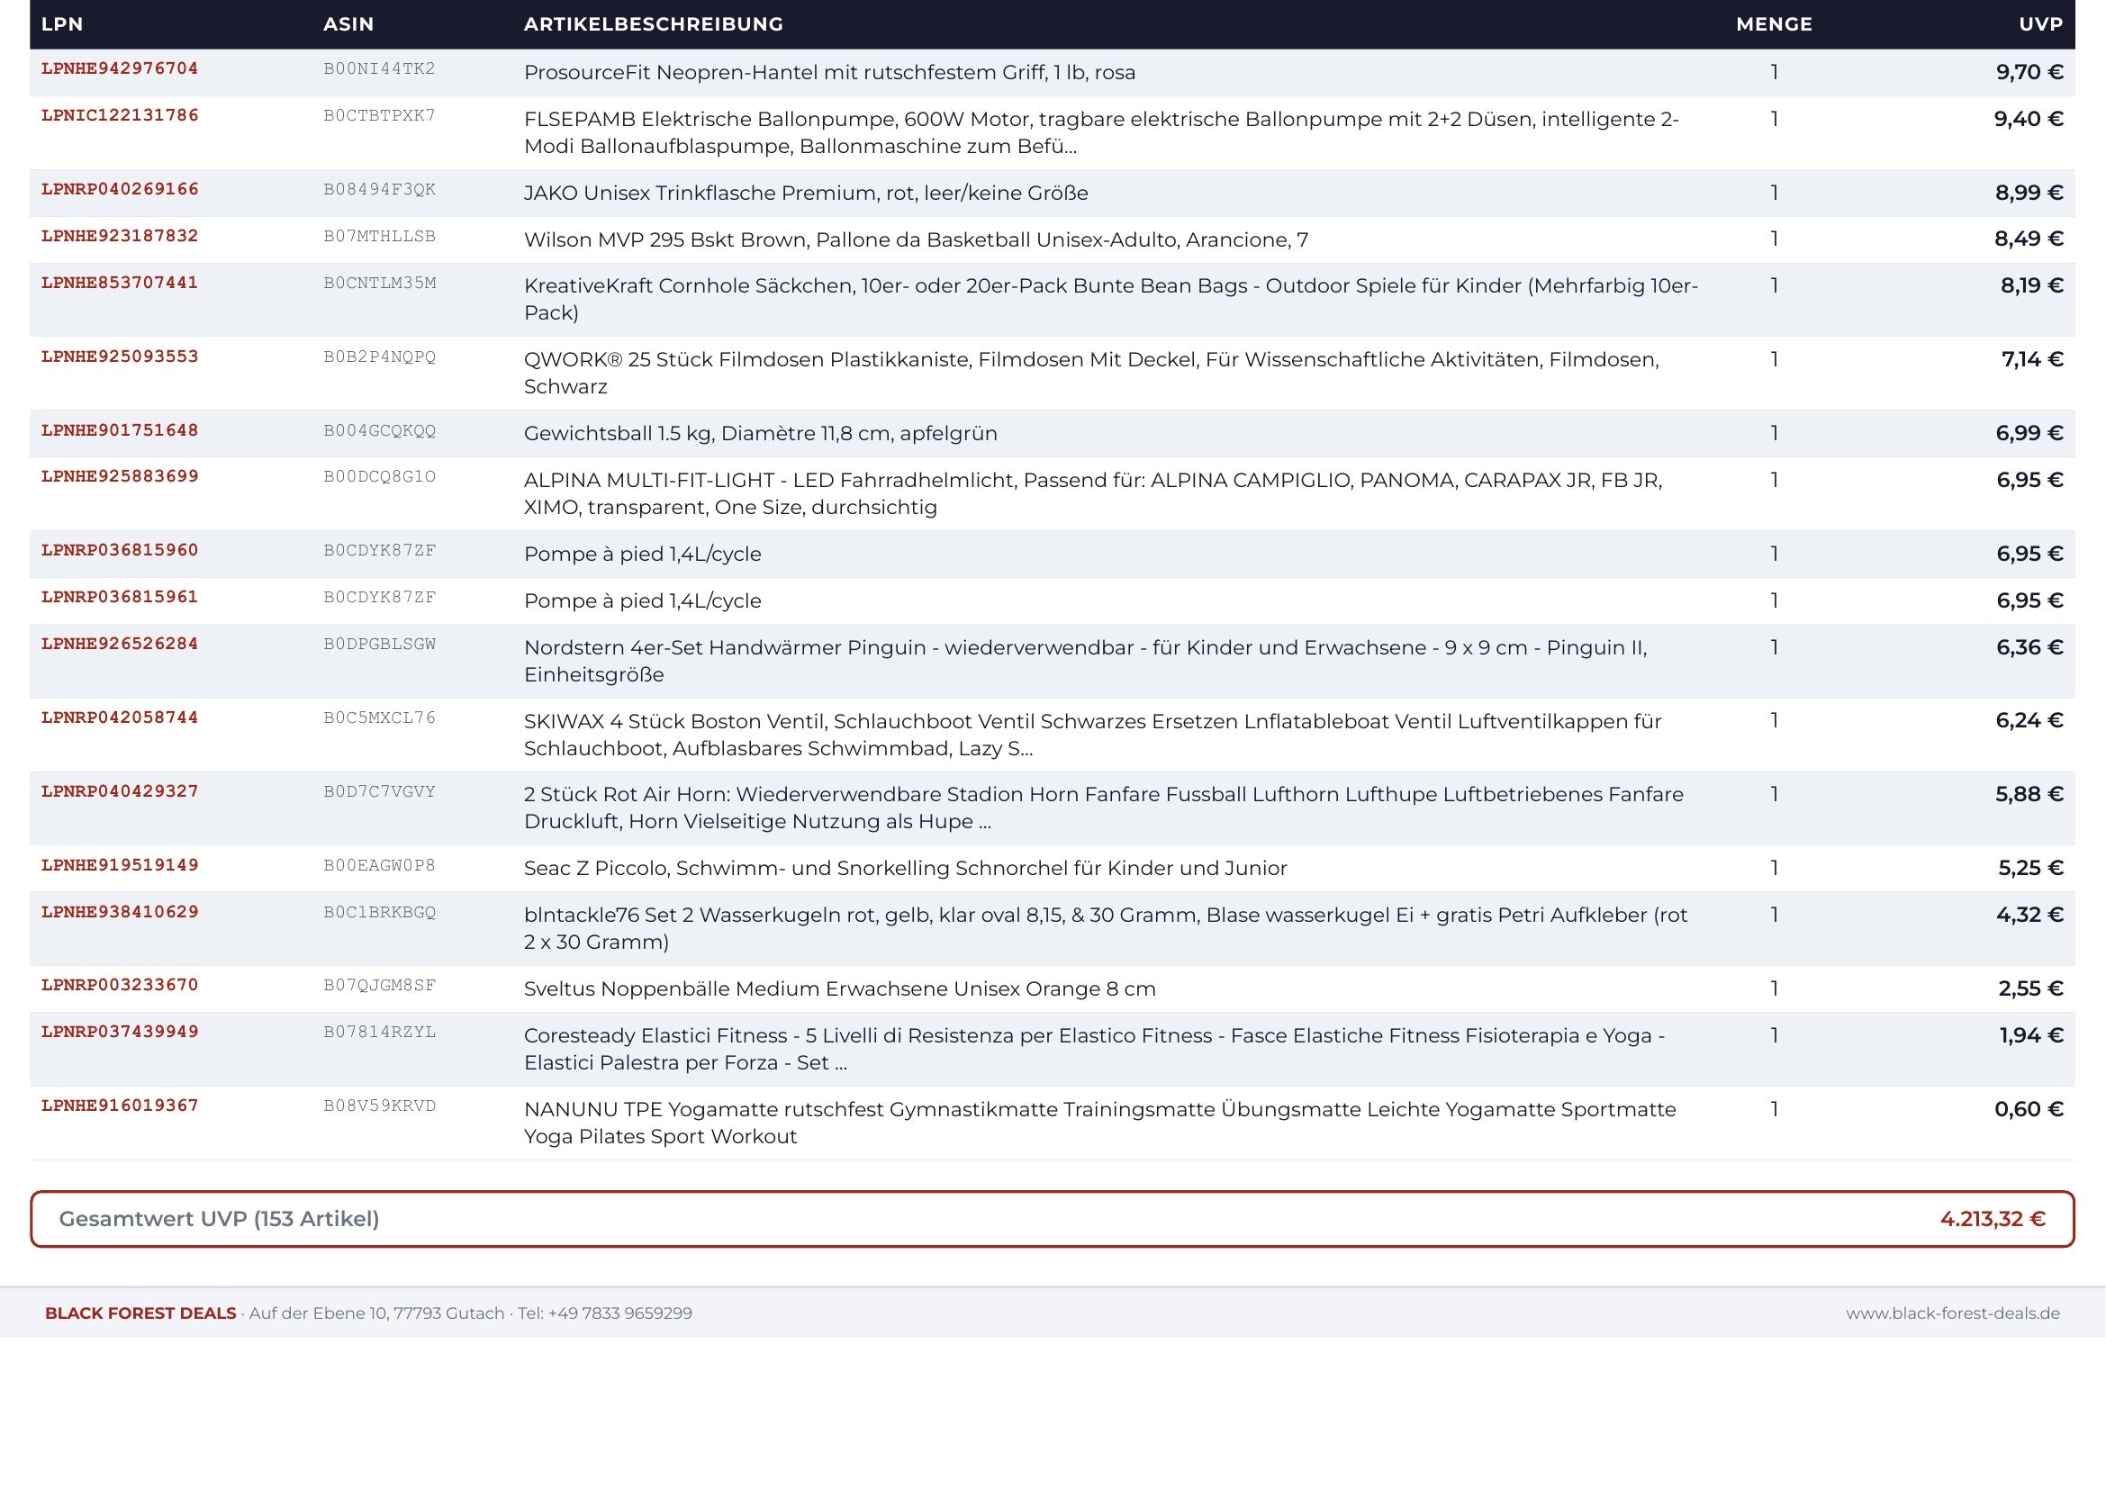Click the KreativeKraft Cornhole Säckchen description
The height and width of the screenshot is (1489, 2106).
click(x=1111, y=299)
